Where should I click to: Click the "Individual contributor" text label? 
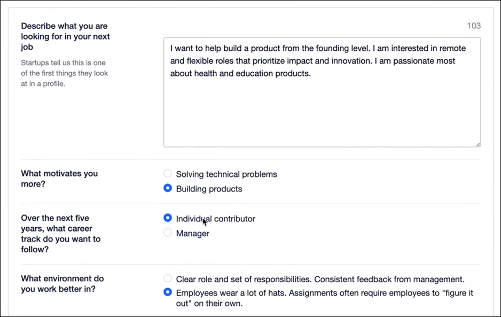[x=215, y=219]
